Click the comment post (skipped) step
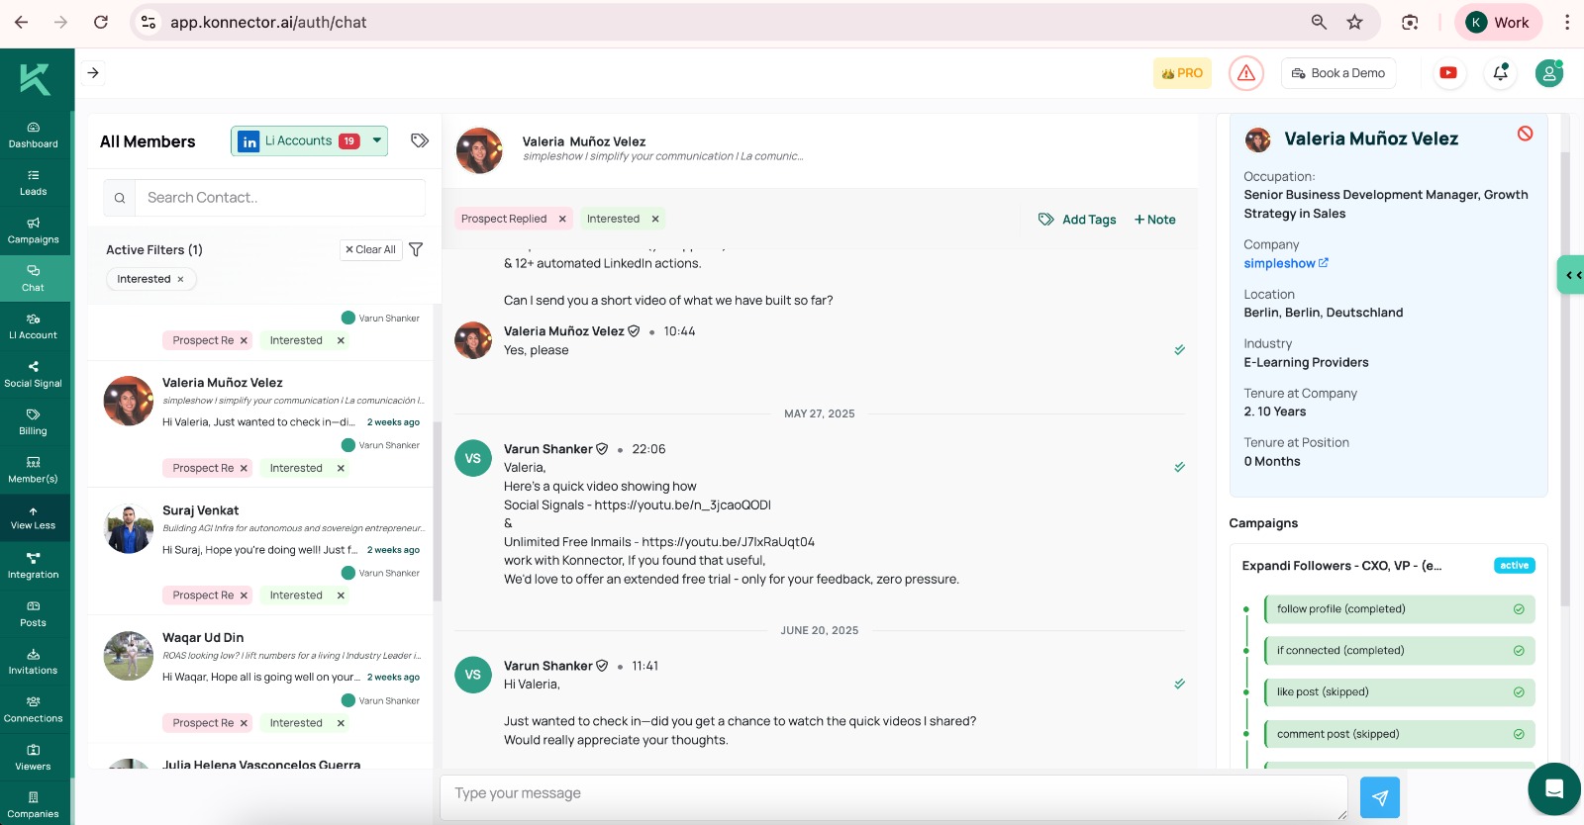Image resolution: width=1584 pixels, height=825 pixels. point(1400,734)
